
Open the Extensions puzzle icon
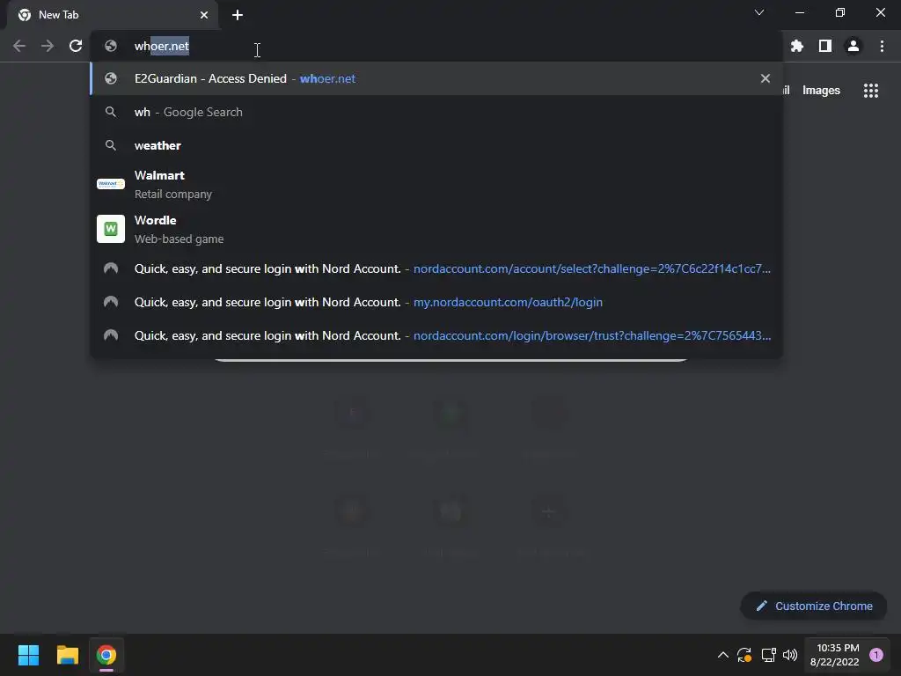(x=797, y=46)
